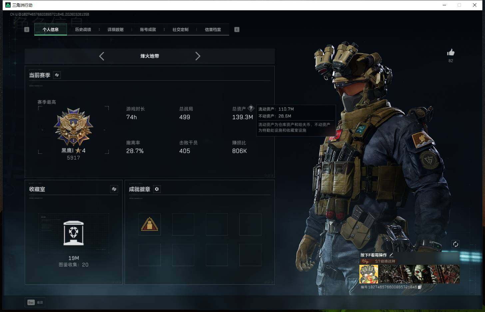
Task: Click the 黑鹰I rank badge emblem
Action: pos(74,127)
